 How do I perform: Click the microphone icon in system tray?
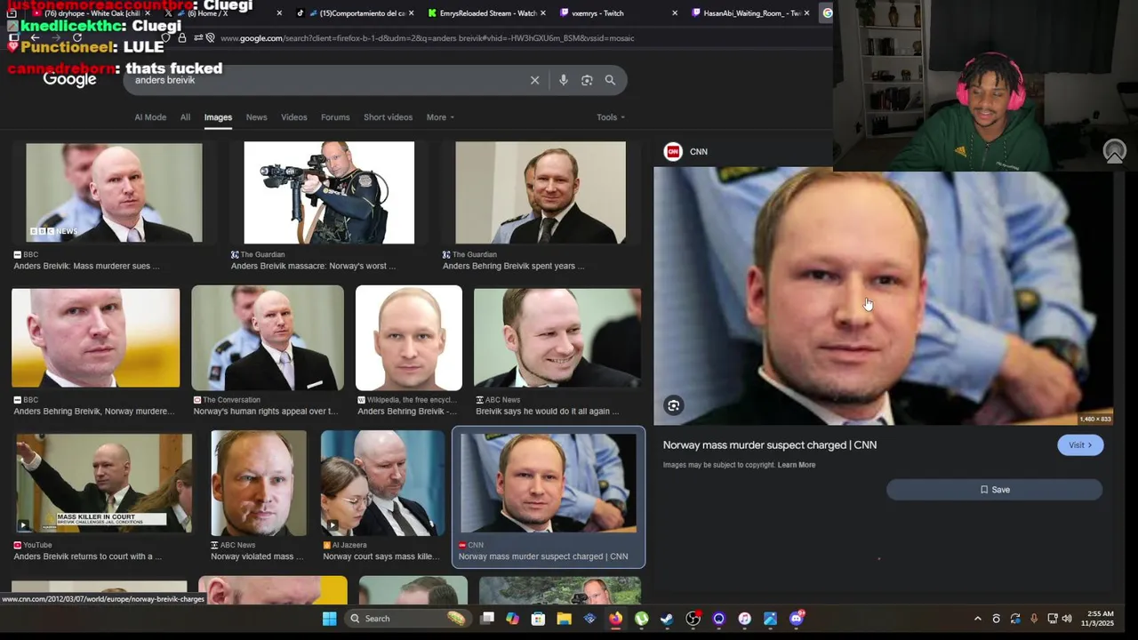pos(1034,619)
